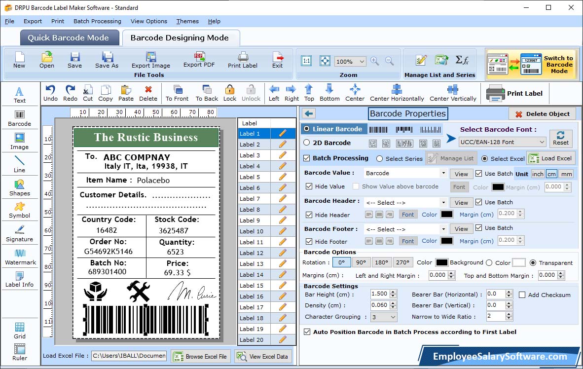This screenshot has height=369, width=583.
Task: Toggle Auto Position Barcode checkbox
Action: (x=307, y=332)
